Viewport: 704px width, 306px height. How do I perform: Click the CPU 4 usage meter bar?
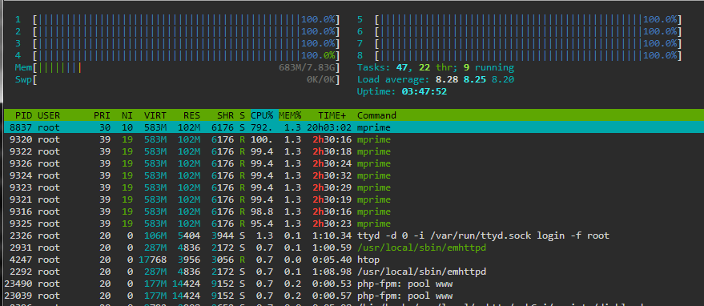(x=187, y=56)
